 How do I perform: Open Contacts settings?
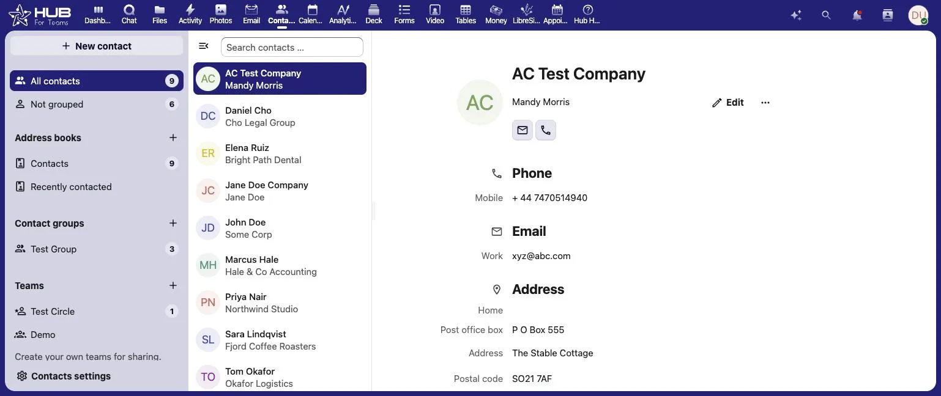tap(97, 376)
